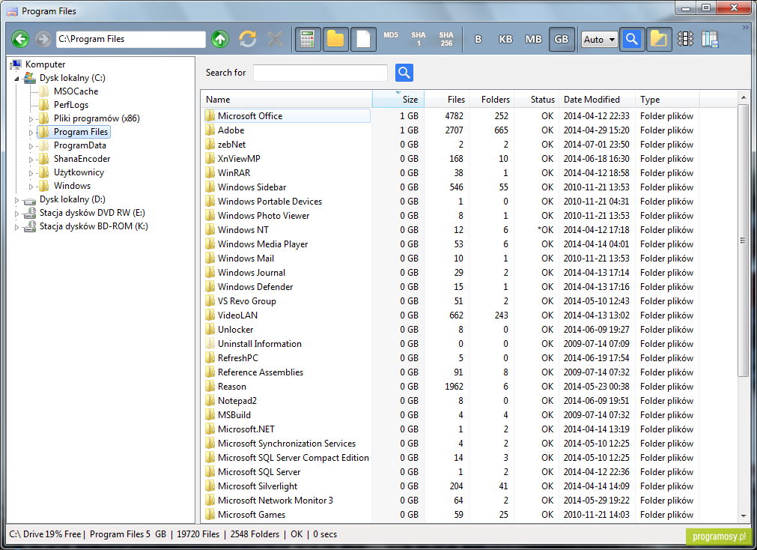The height and width of the screenshot is (550, 757).
Task: Sort by the Files column header
Action: click(x=446, y=99)
